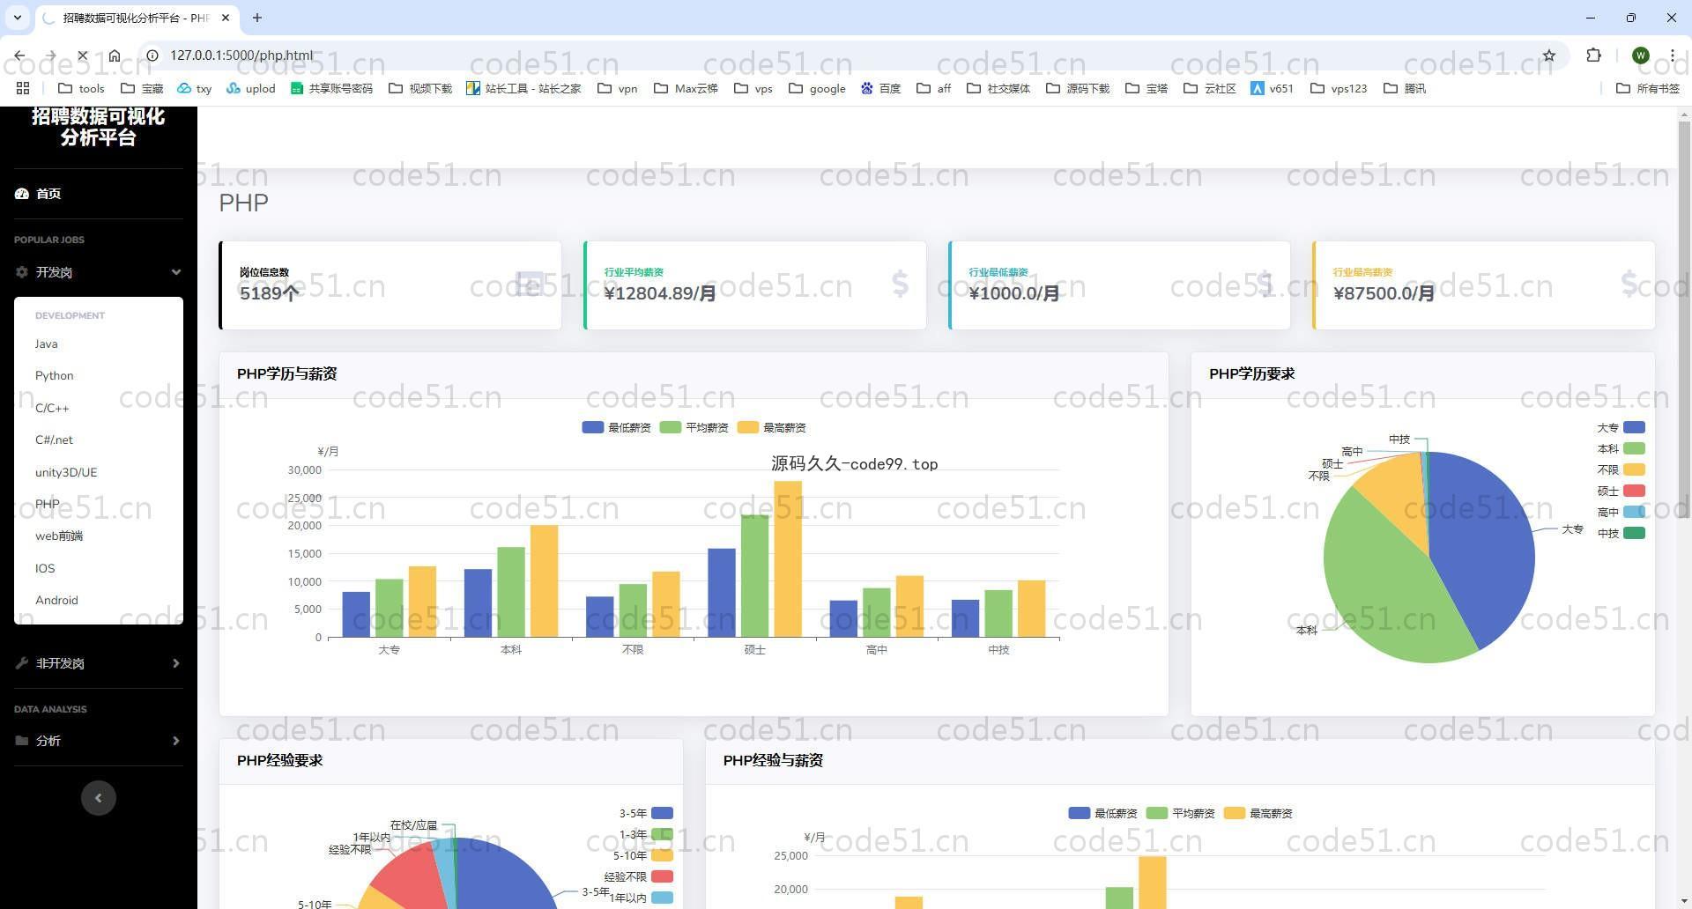Select Android in the development list
Viewport: 1692px width, 909px height.
(56, 600)
